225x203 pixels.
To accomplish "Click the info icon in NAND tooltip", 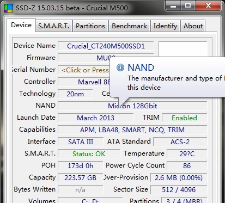I will click(120, 67).
